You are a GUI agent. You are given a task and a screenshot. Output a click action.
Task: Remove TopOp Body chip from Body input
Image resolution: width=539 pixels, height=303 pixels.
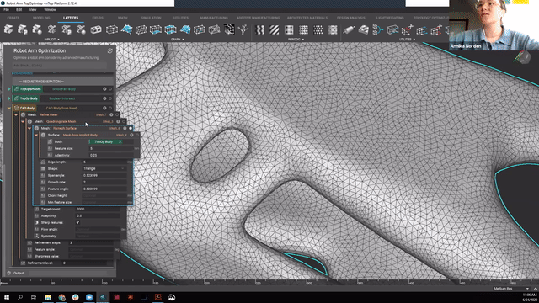click(x=120, y=141)
